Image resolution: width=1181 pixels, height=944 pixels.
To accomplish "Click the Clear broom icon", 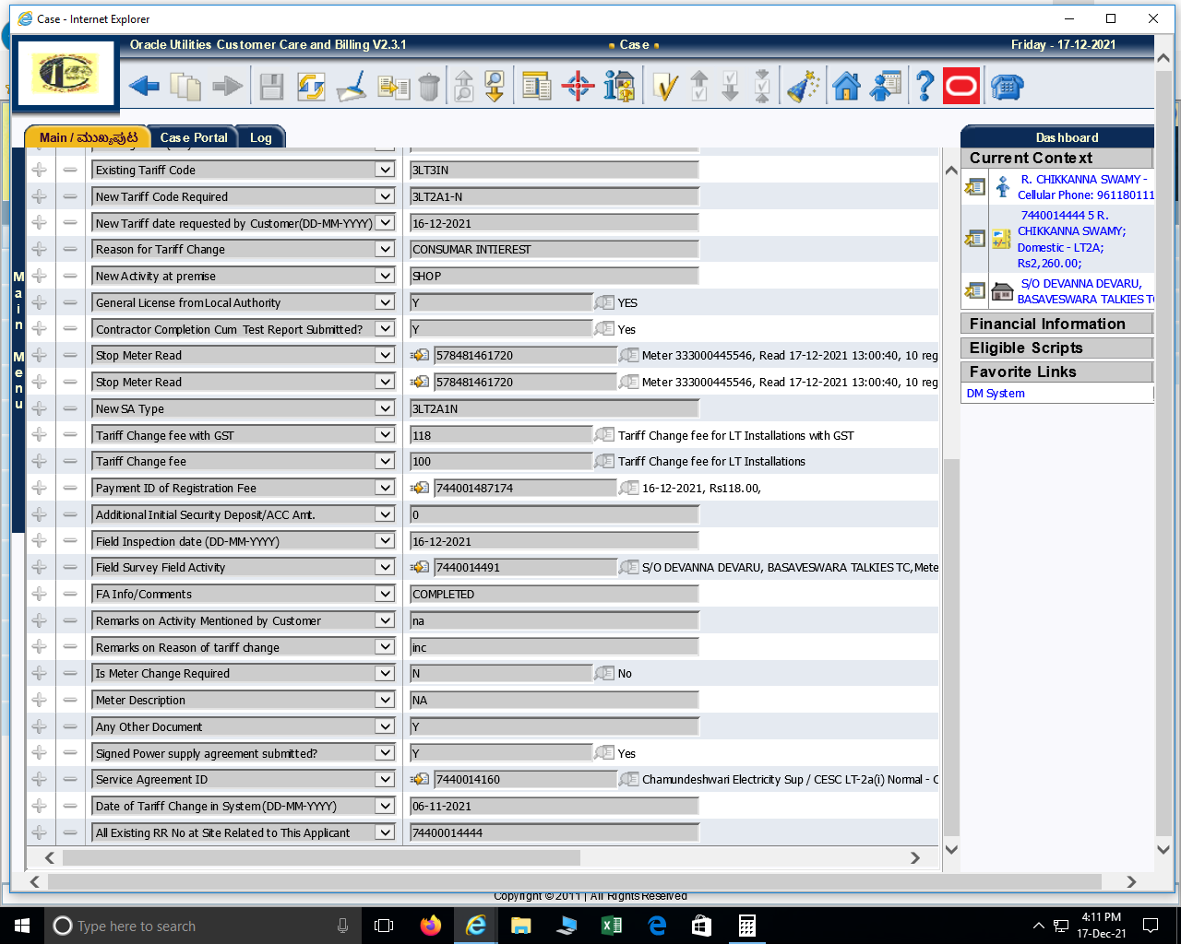I will point(351,87).
